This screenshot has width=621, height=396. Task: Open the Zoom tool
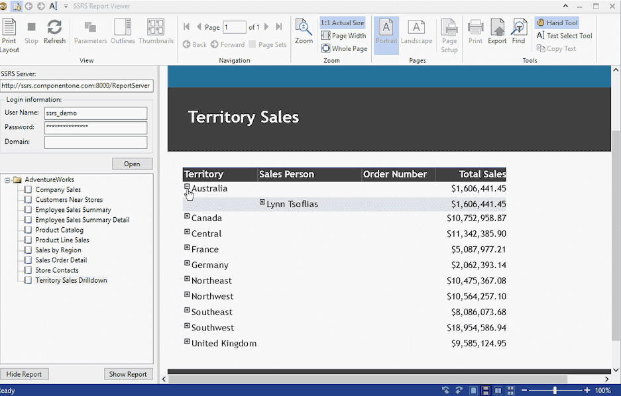304,32
